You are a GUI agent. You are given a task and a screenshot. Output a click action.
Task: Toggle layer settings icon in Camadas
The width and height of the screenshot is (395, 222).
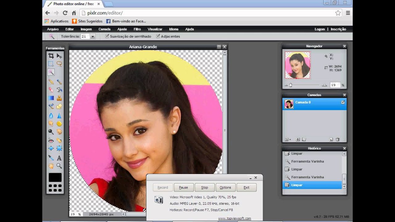288,139
